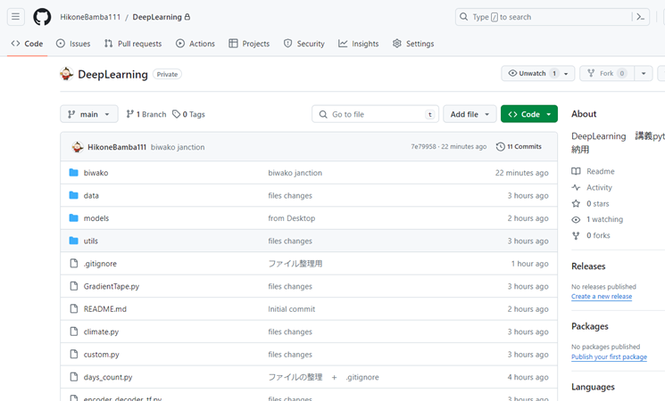This screenshot has height=401, width=665.
Task: Click the Activity pulse icon
Action: pos(577,187)
